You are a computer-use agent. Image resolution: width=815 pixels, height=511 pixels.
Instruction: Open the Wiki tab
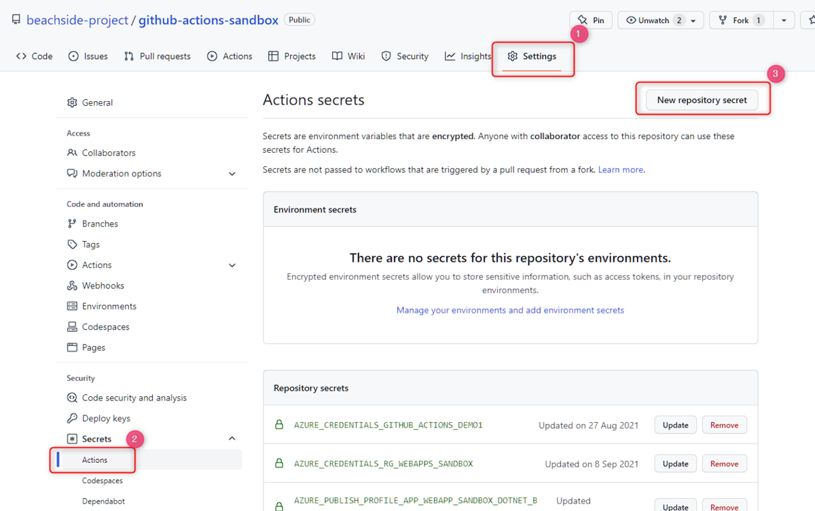(x=348, y=56)
